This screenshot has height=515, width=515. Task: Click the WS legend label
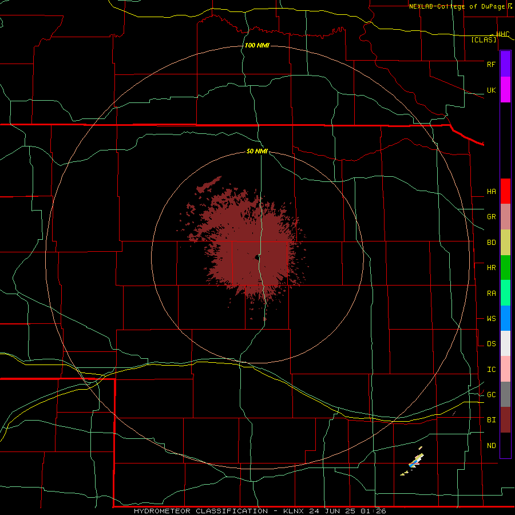pyautogui.click(x=491, y=319)
